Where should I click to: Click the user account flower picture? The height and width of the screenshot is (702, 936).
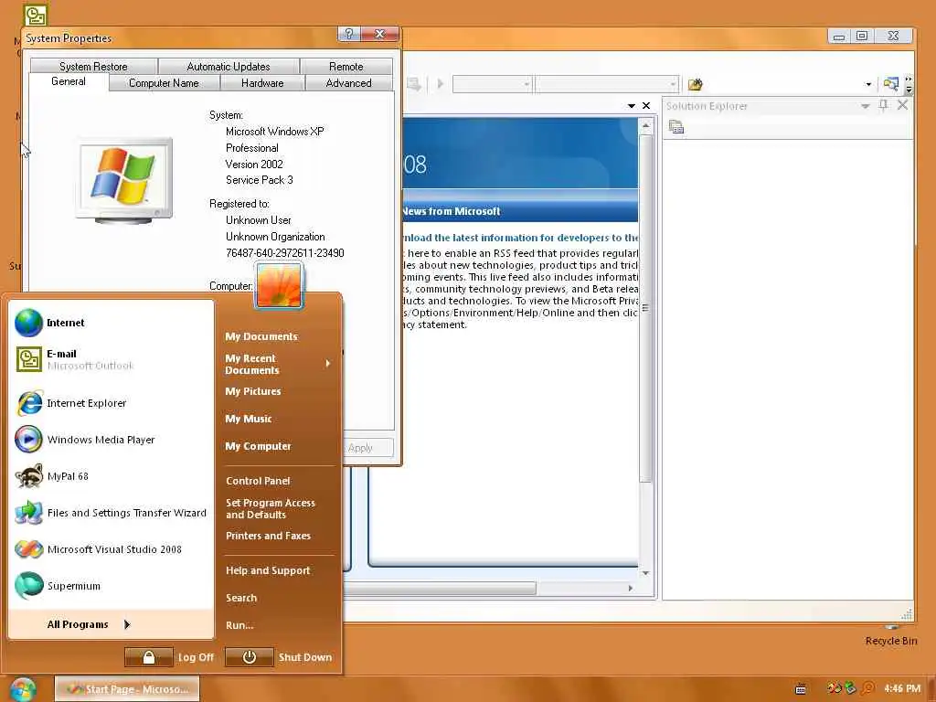pos(279,286)
